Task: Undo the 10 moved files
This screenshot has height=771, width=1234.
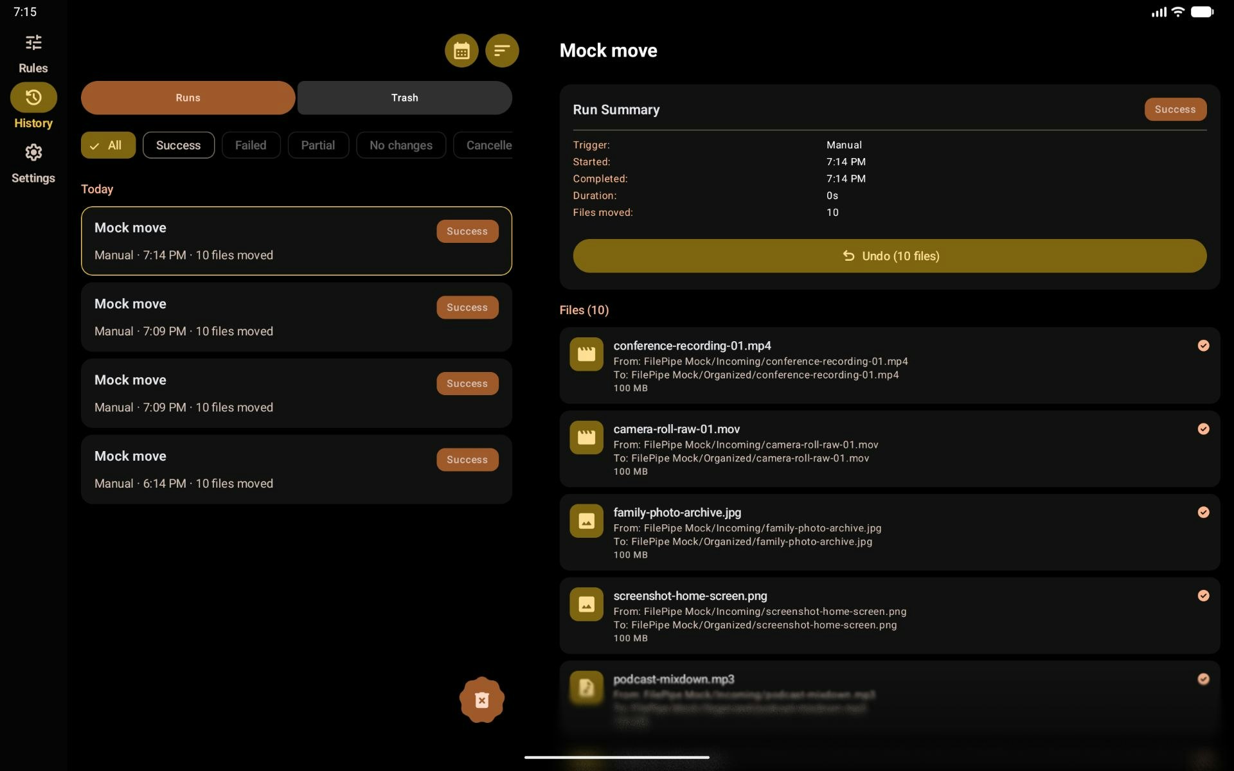Action: pyautogui.click(x=890, y=256)
